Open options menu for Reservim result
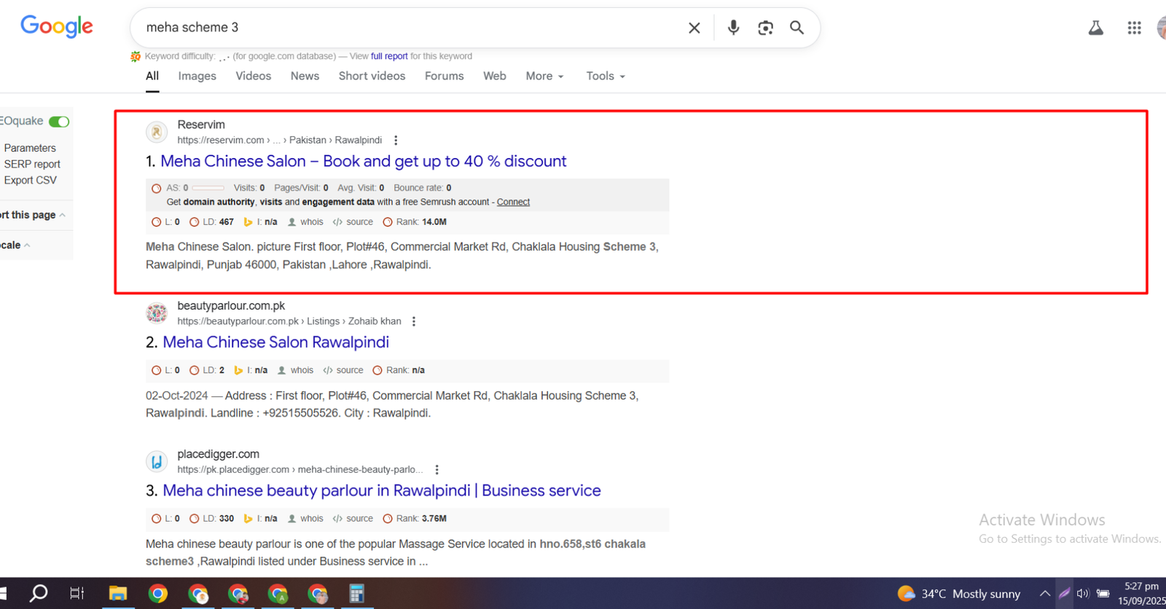This screenshot has height=609, width=1166. [396, 141]
